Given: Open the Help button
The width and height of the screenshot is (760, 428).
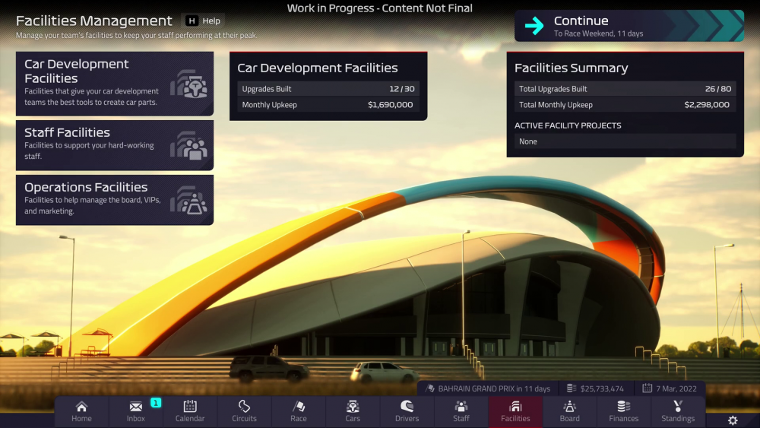Looking at the screenshot, I should [x=203, y=21].
